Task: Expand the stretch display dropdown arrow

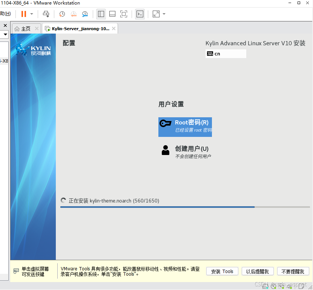Action: (x=164, y=14)
